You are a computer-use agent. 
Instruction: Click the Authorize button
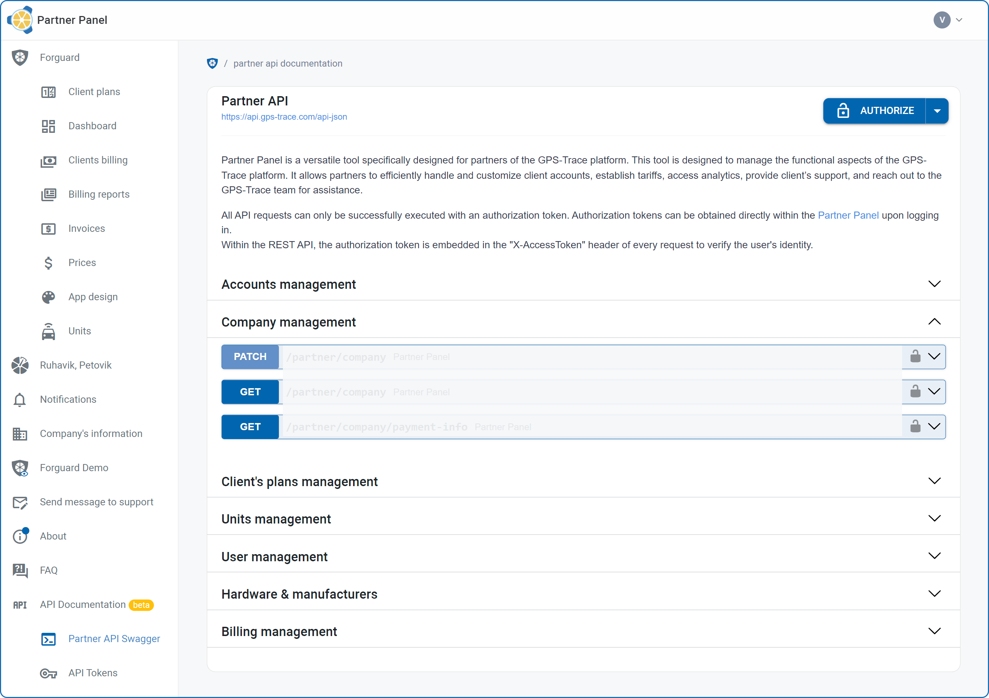[878, 111]
